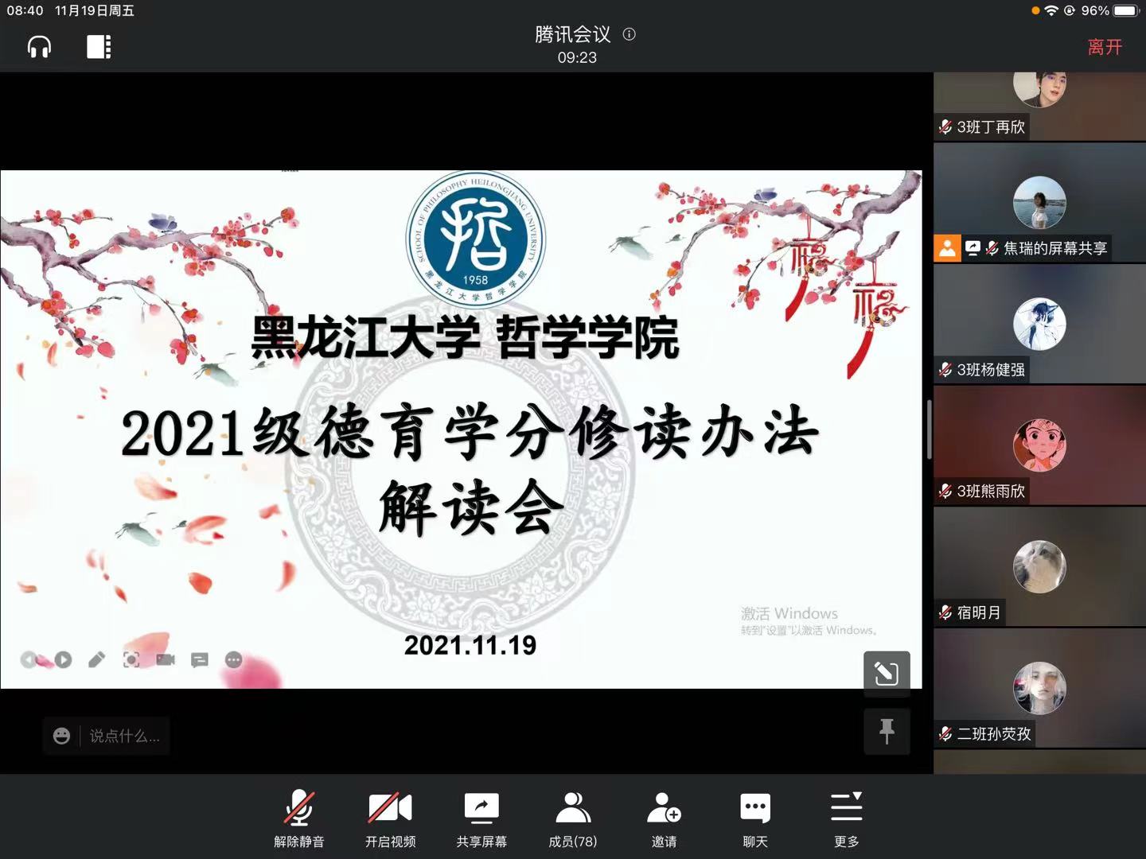Pin the shared screen with pushpin button

pyautogui.click(x=887, y=730)
